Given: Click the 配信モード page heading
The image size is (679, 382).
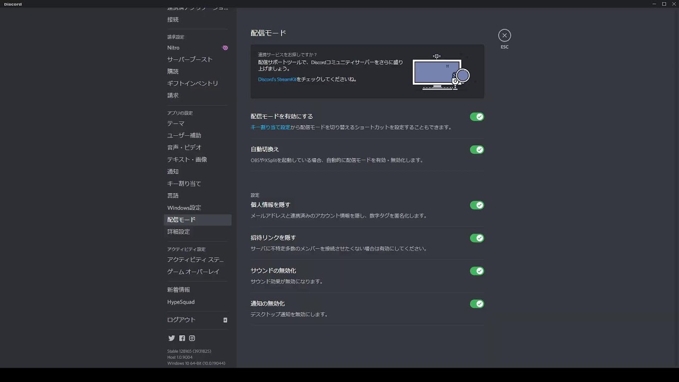Looking at the screenshot, I should [268, 33].
